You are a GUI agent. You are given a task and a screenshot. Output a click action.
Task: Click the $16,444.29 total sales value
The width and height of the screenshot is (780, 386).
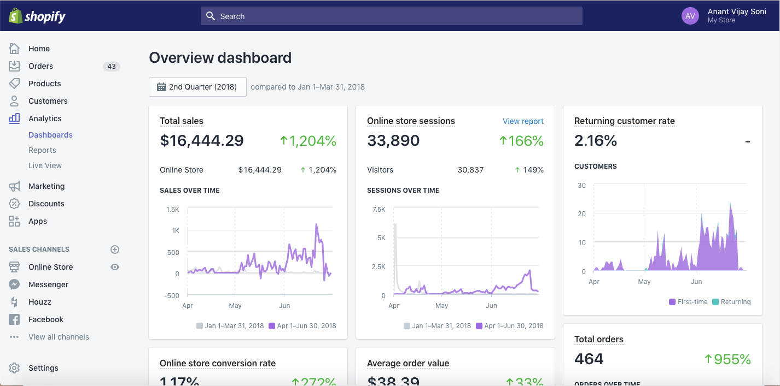202,141
